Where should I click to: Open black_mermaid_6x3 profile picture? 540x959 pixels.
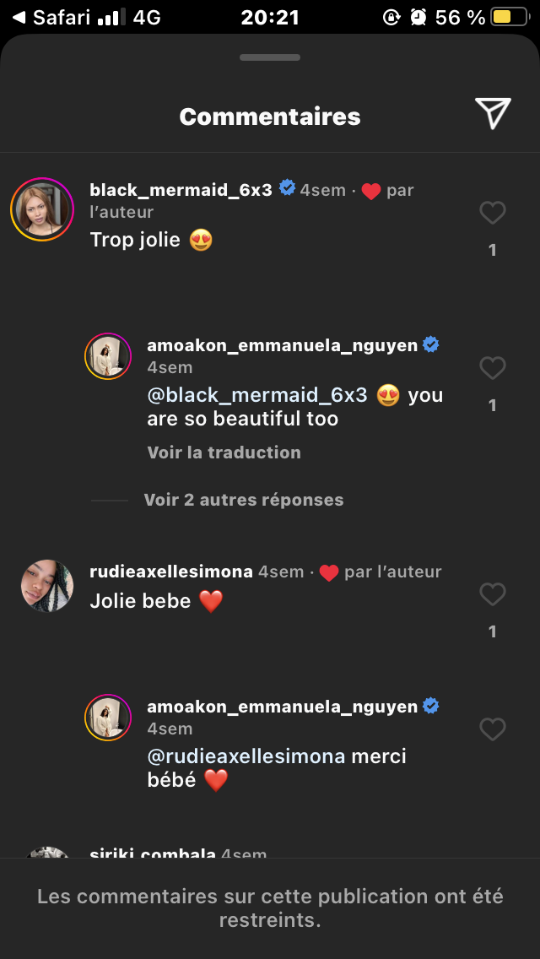pos(42,209)
